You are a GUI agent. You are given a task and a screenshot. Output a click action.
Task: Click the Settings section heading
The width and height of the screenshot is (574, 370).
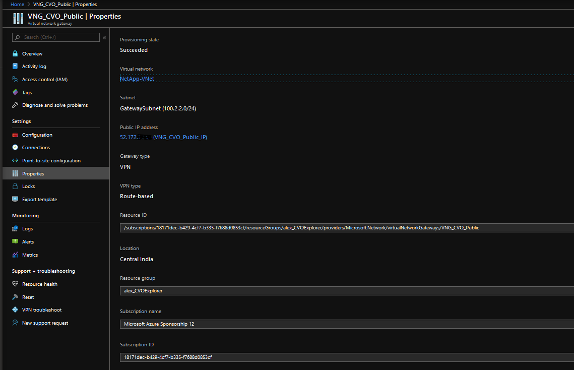click(22, 121)
